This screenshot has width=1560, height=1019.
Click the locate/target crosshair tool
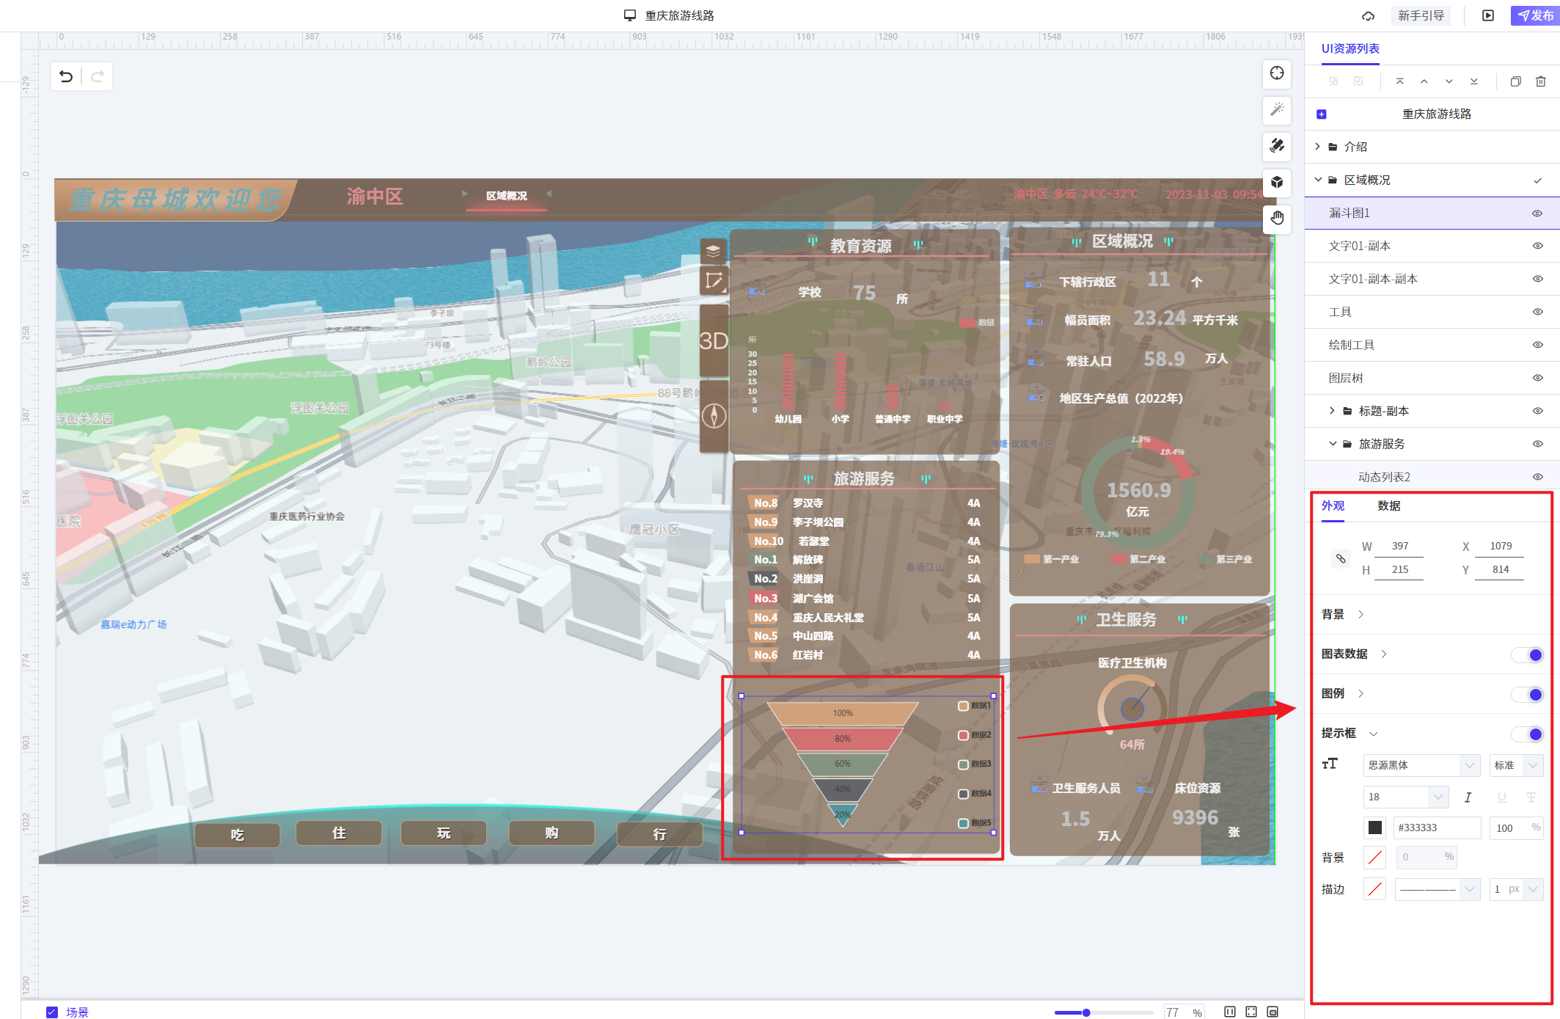(x=1277, y=73)
